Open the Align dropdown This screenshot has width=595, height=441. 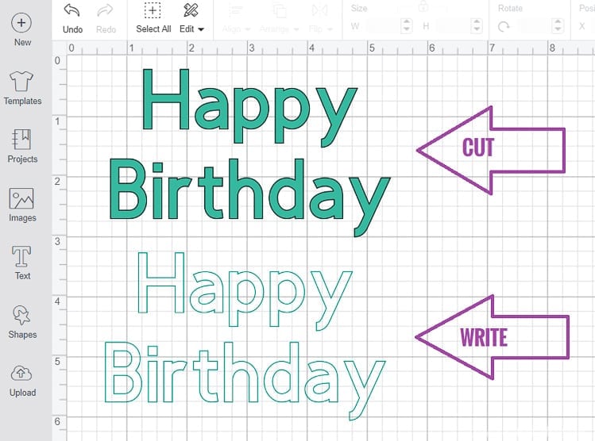[x=236, y=29]
